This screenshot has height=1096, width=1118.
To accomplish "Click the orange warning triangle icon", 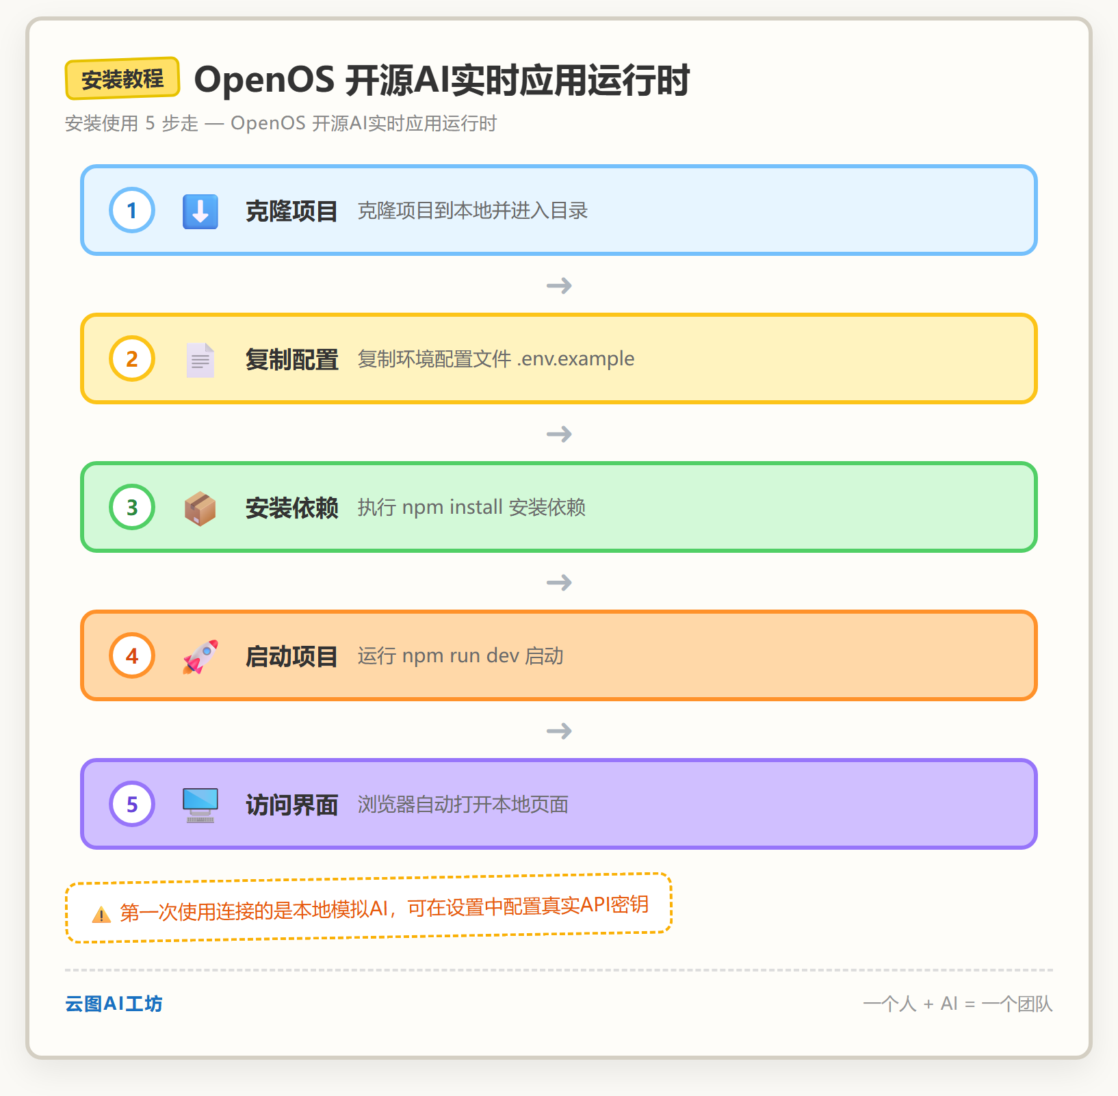I will point(101,915).
